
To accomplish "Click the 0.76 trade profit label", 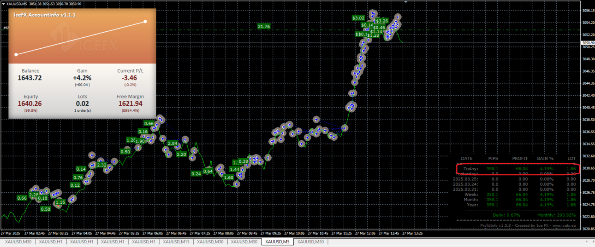I will pos(78,178).
